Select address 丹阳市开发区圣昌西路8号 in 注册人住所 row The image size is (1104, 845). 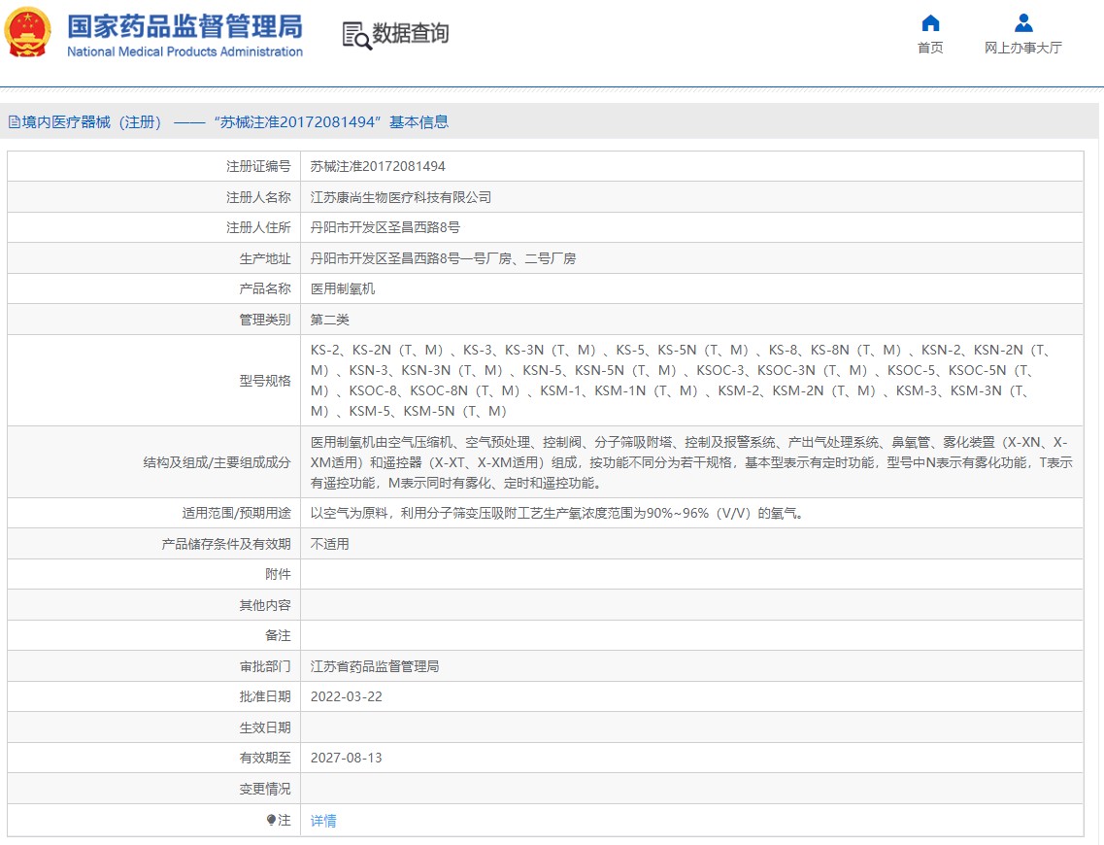pos(385,227)
